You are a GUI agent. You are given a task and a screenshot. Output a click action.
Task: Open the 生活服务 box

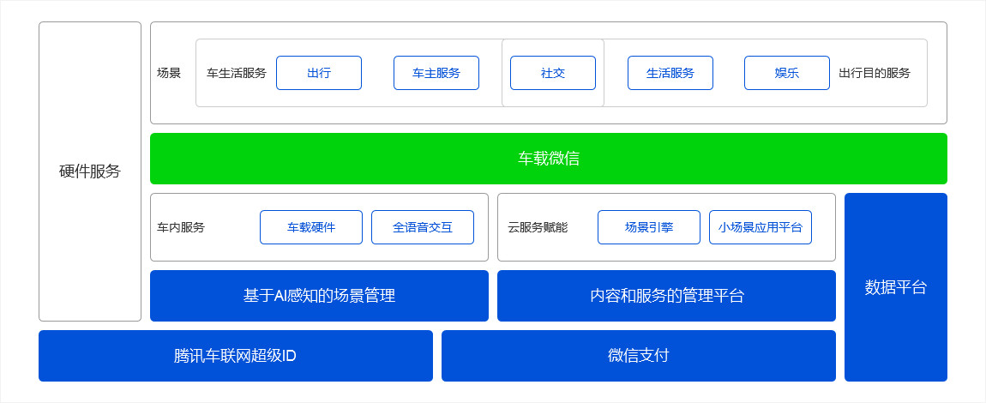pyautogui.click(x=670, y=73)
